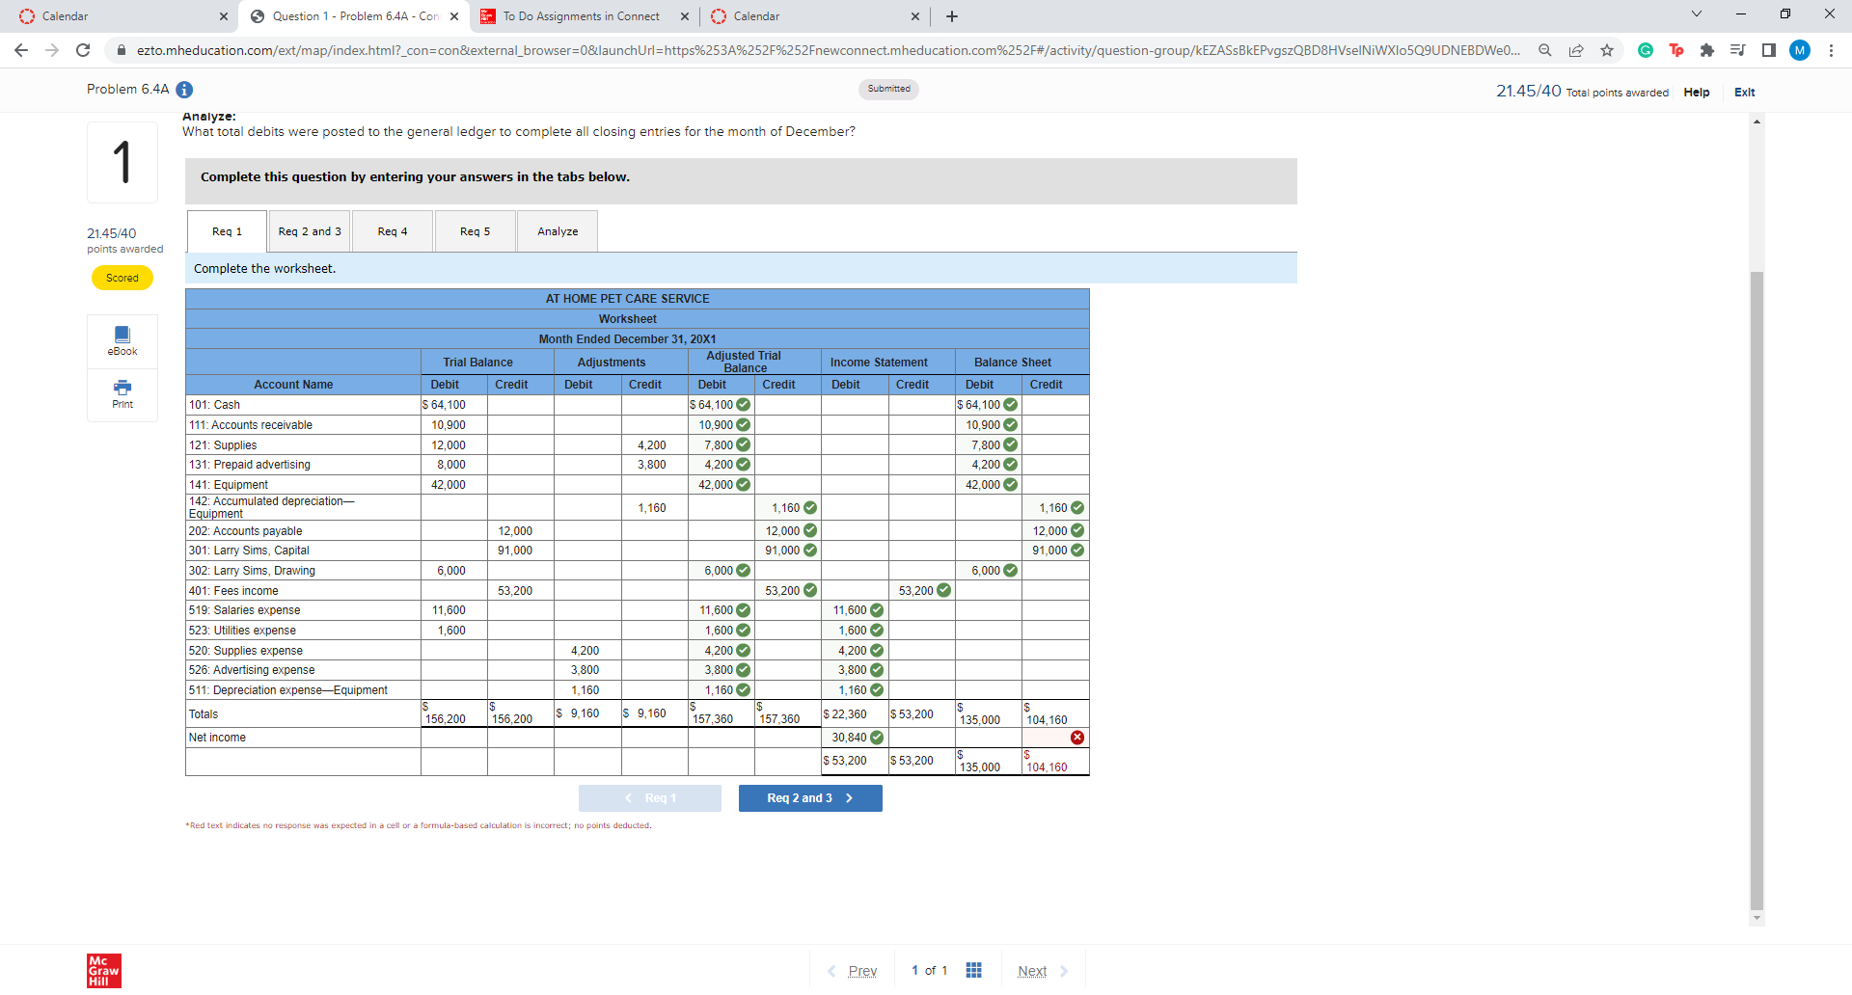
Task: Open the question grid navigator icon
Action: click(x=974, y=970)
